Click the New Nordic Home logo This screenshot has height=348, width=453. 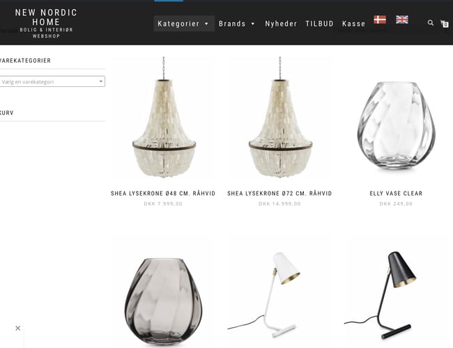(x=46, y=23)
